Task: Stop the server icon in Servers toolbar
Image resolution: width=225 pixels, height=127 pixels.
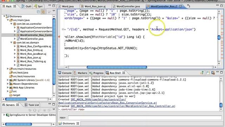Action: (44, 110)
